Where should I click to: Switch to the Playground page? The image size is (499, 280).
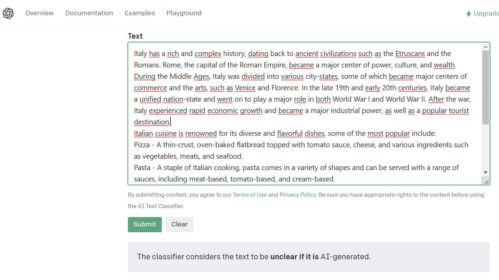184,13
